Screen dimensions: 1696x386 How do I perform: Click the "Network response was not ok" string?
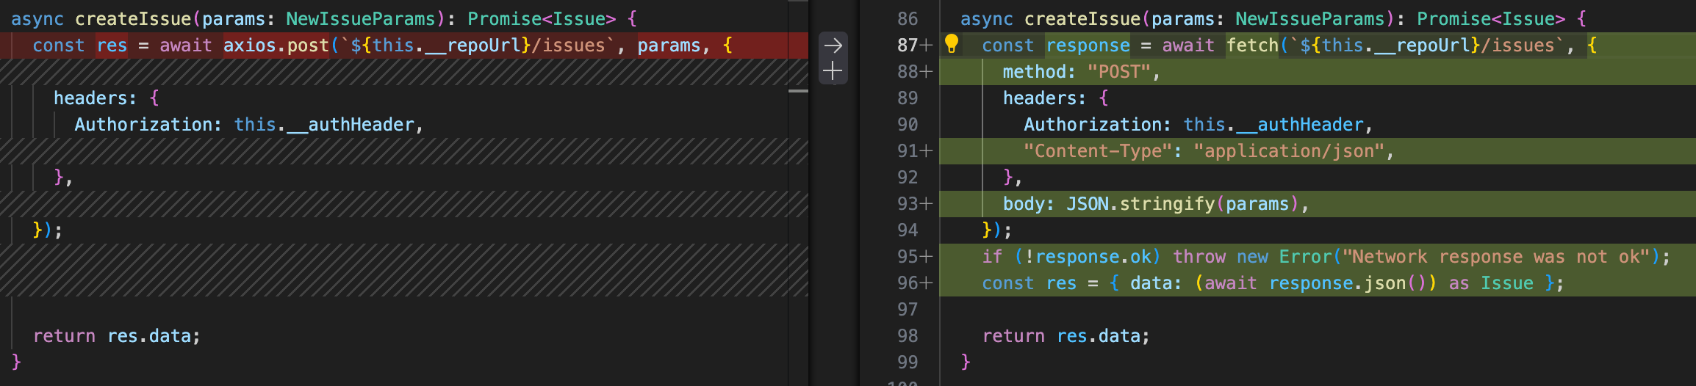1496,257
